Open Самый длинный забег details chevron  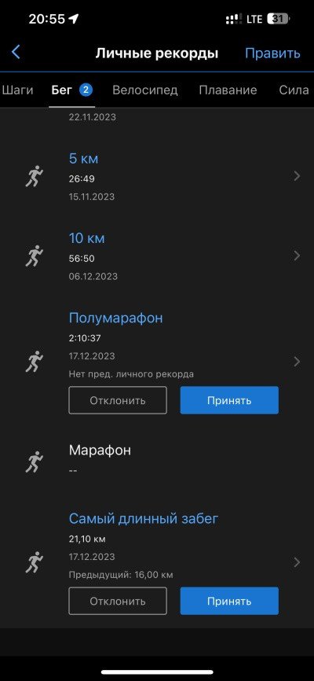point(297,562)
